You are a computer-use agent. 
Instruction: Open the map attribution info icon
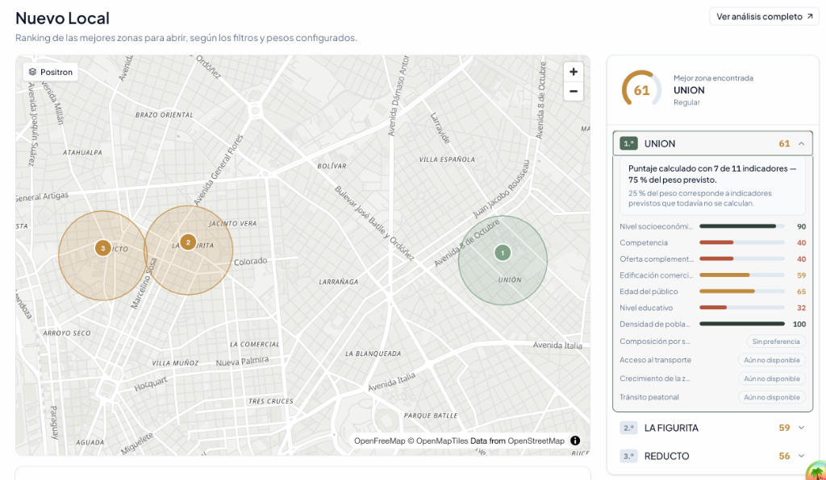(575, 441)
